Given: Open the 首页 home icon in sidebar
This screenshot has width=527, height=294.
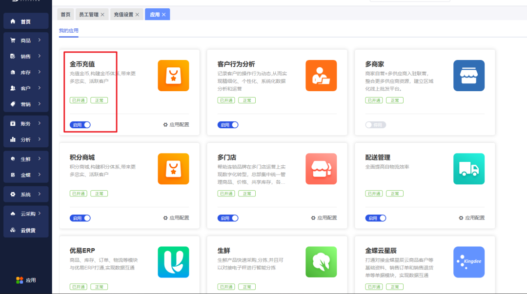Looking at the screenshot, I should [12, 20].
